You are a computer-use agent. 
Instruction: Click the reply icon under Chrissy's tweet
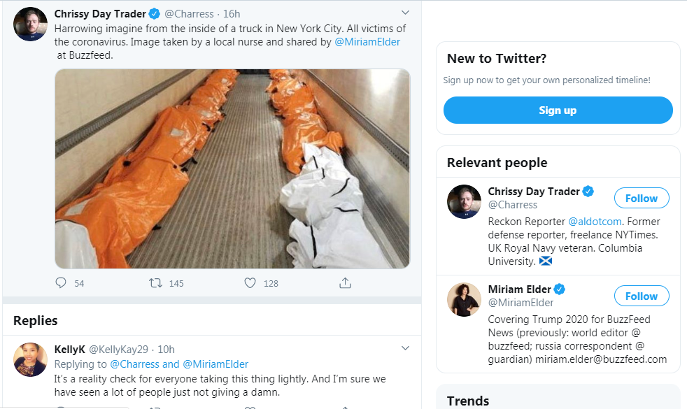tap(61, 283)
